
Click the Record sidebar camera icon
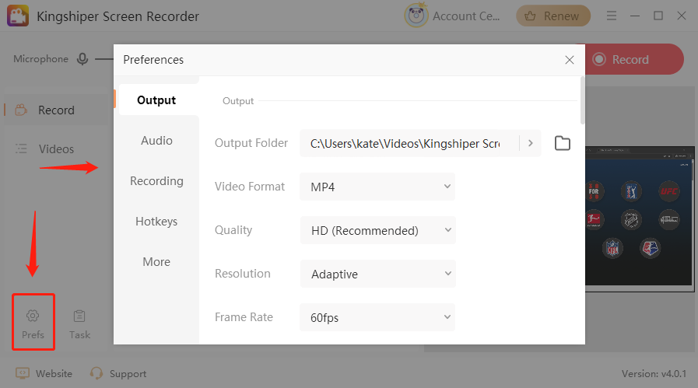point(21,110)
